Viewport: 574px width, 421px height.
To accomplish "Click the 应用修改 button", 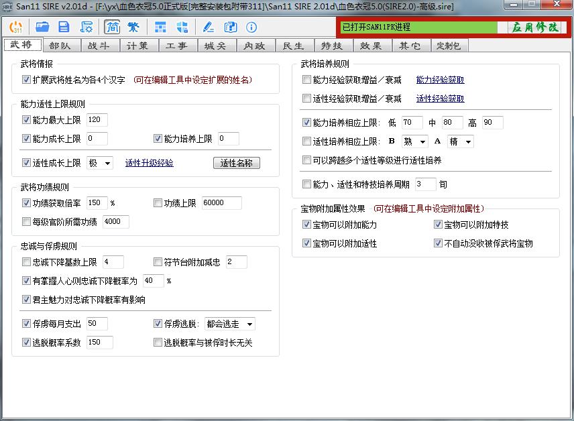I will tap(534, 27).
